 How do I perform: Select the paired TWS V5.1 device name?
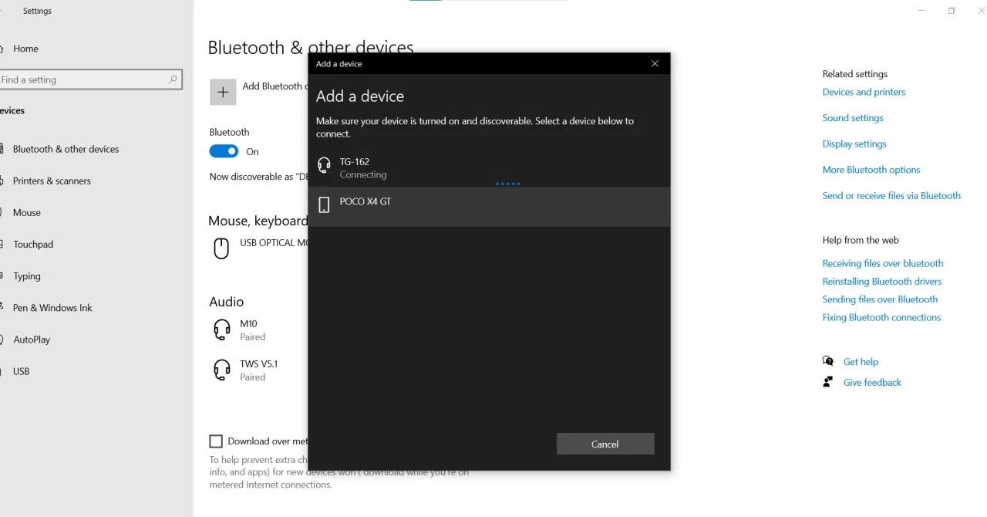(x=259, y=363)
